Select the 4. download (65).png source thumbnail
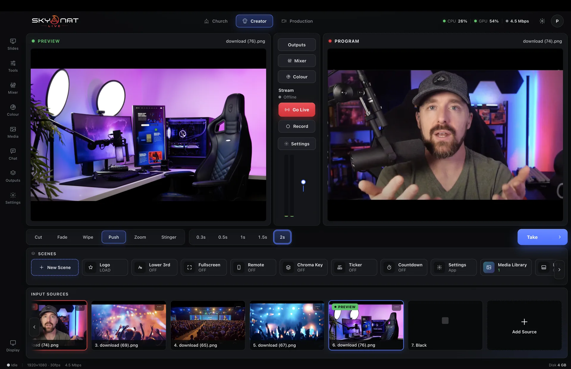The width and height of the screenshot is (571, 369). coord(208,325)
